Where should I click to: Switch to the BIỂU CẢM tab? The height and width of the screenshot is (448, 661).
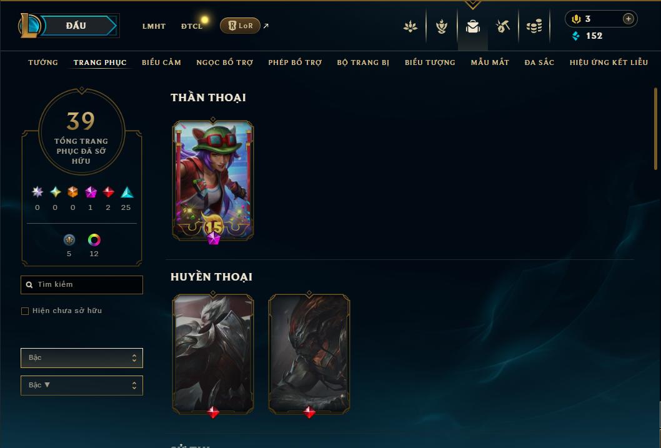(161, 62)
